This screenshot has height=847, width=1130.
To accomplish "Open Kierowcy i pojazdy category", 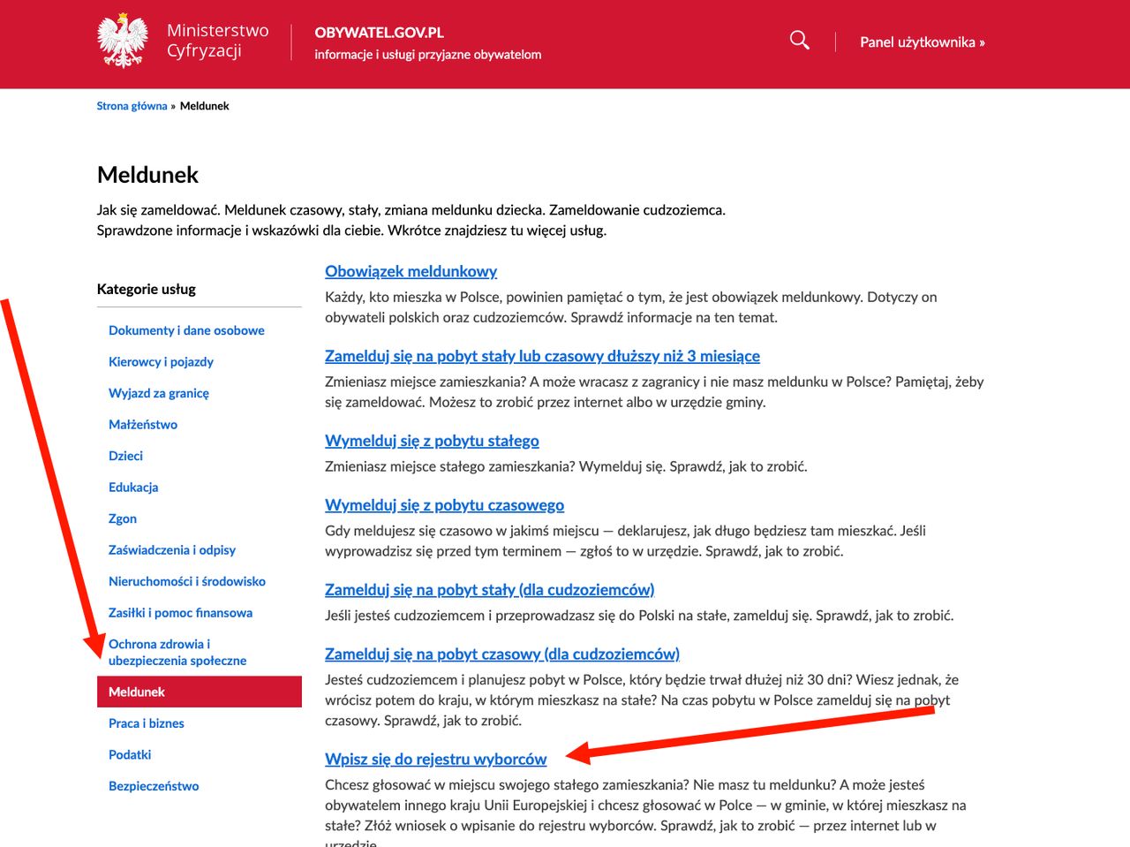I will [x=161, y=362].
